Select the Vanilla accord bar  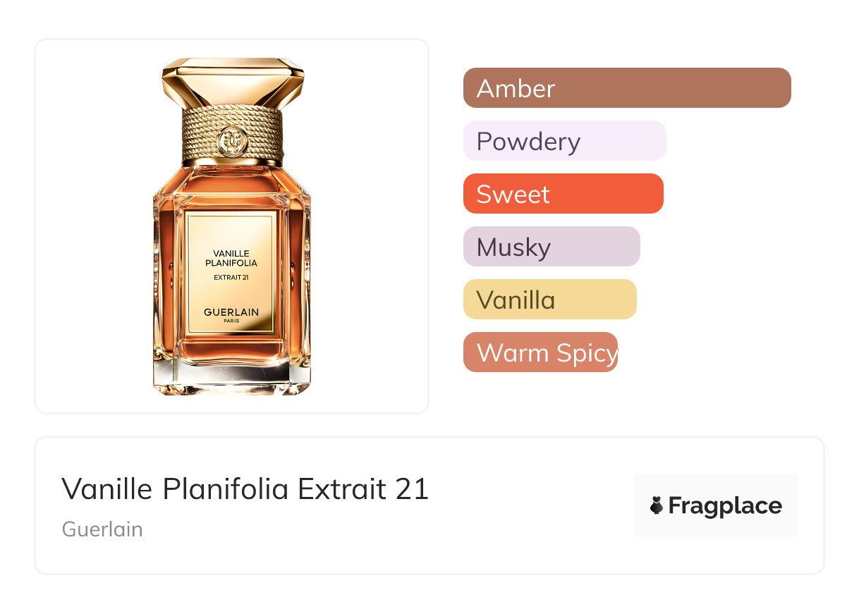coord(549,300)
